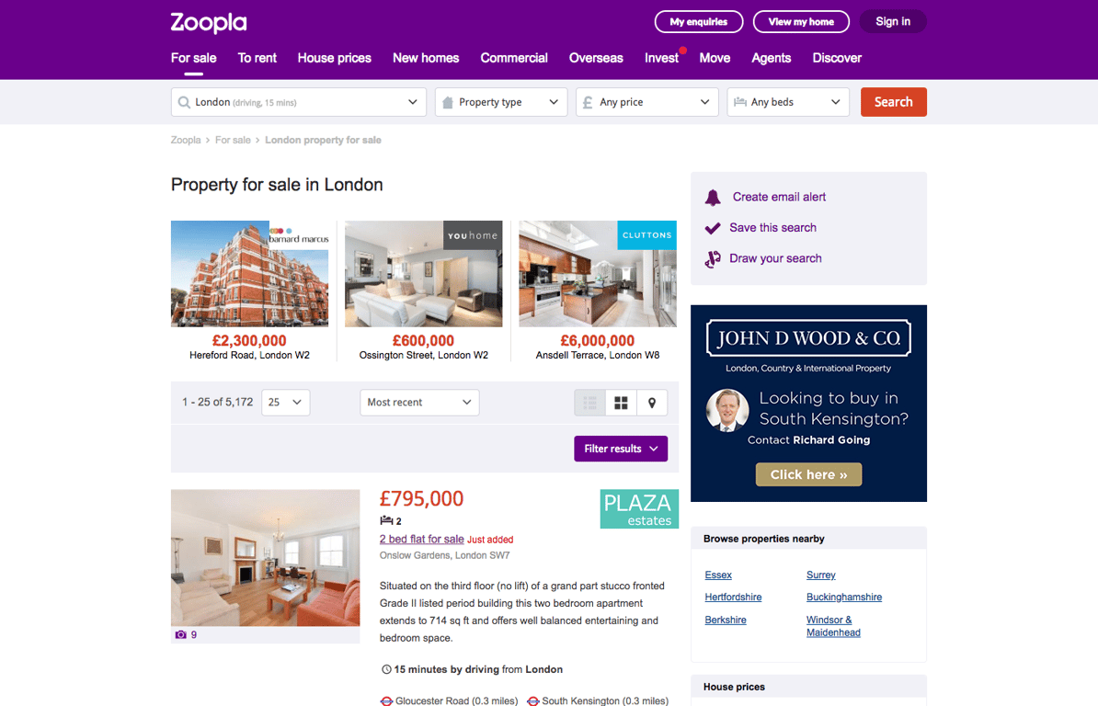Click the checkmark icon beside Save this search
Image resolution: width=1098 pixels, height=706 pixels.
[x=713, y=228]
